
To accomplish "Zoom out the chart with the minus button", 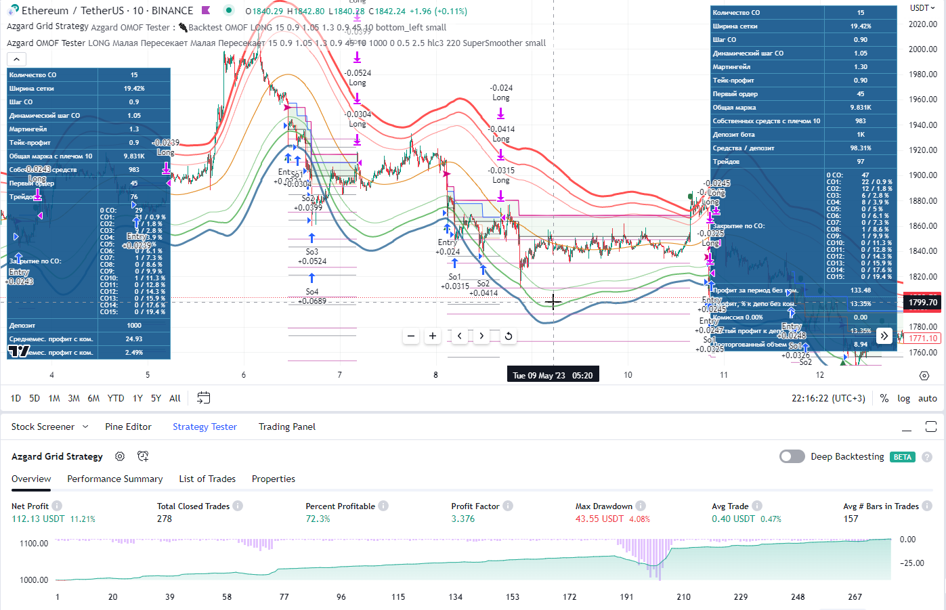I will click(x=411, y=336).
